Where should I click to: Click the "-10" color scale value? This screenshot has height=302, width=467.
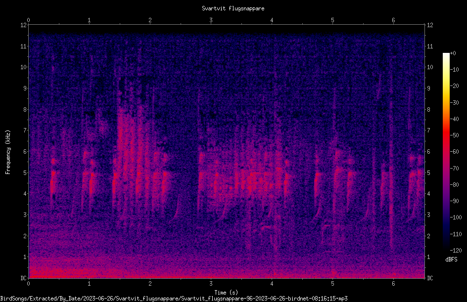[454, 70]
